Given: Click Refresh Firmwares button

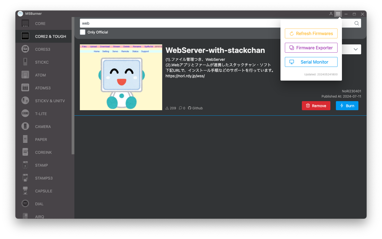Looking at the screenshot, I should pos(311,33).
